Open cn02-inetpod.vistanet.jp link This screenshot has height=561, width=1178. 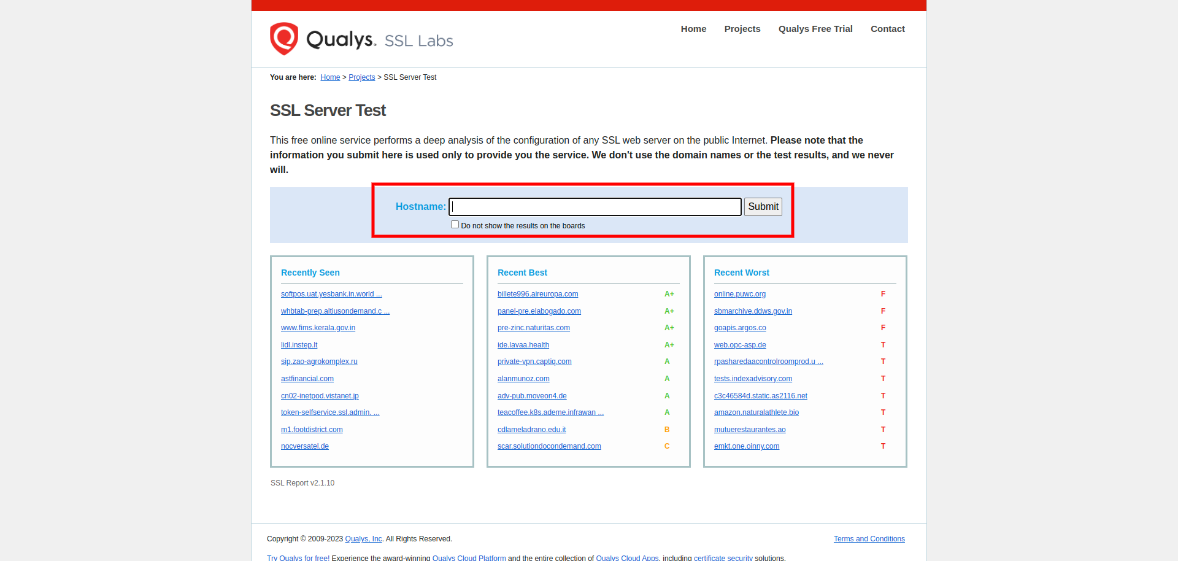coord(320,396)
